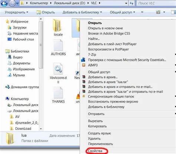The image size is (176, 154).
Task: Choose Свойства in the context menu
Action: pyautogui.click(x=95, y=151)
